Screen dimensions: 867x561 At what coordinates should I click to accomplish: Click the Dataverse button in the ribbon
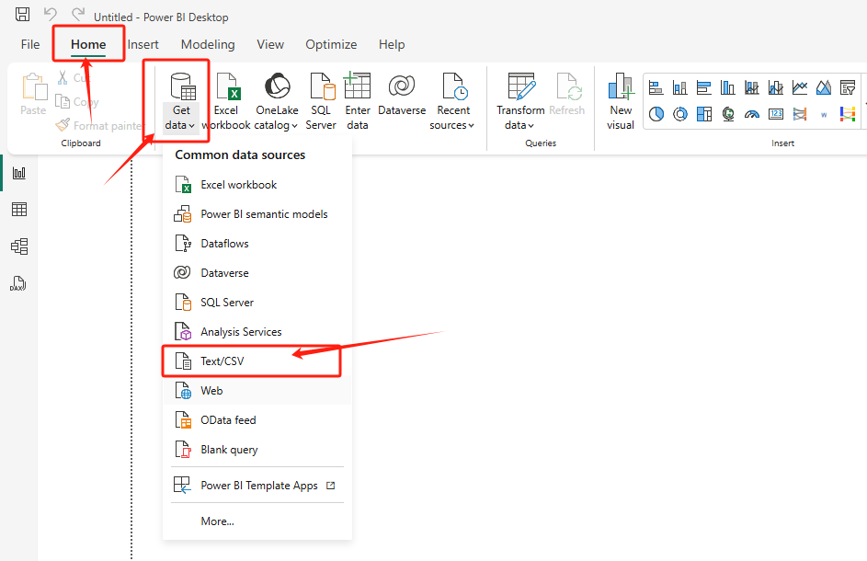pyautogui.click(x=402, y=95)
